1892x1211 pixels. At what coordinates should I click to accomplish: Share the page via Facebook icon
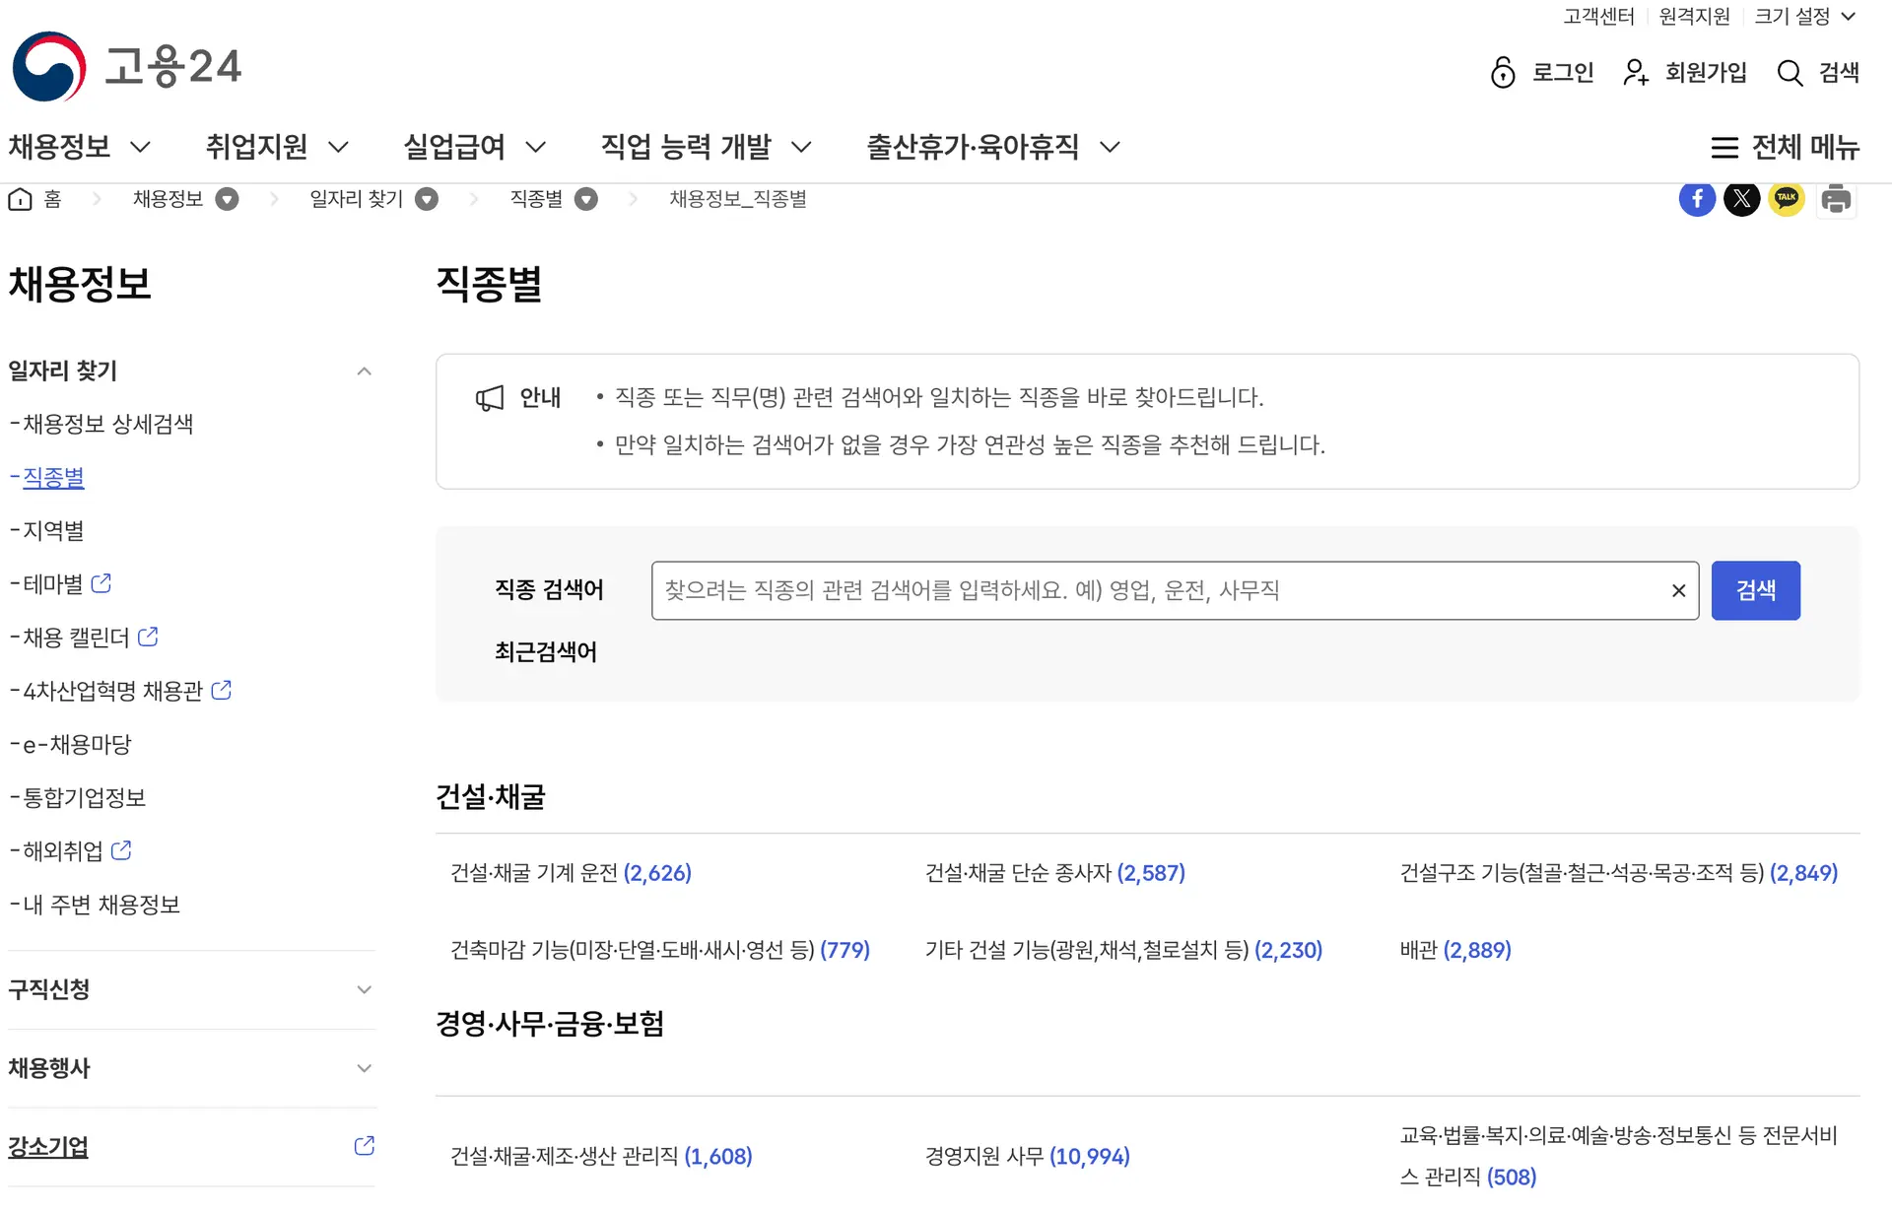[1697, 199]
